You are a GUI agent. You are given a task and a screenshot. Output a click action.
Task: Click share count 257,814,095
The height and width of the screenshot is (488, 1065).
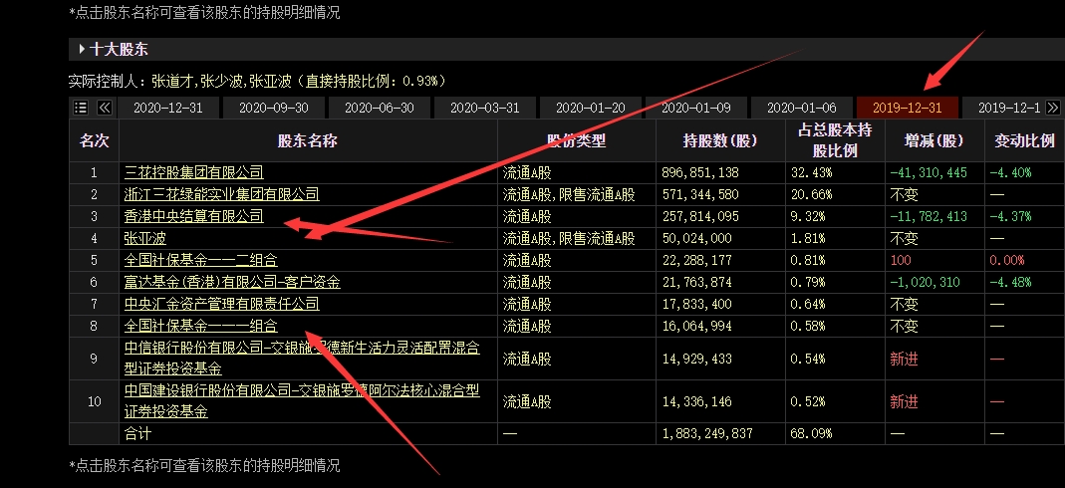(699, 216)
